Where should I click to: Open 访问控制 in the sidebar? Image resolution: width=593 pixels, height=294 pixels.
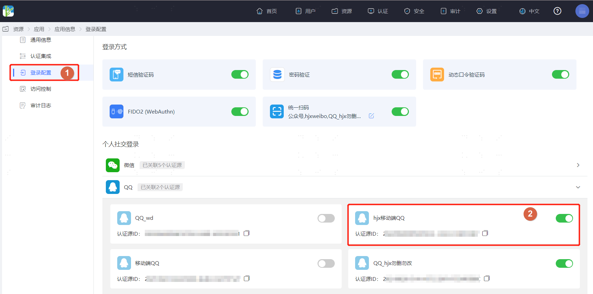[x=41, y=89]
